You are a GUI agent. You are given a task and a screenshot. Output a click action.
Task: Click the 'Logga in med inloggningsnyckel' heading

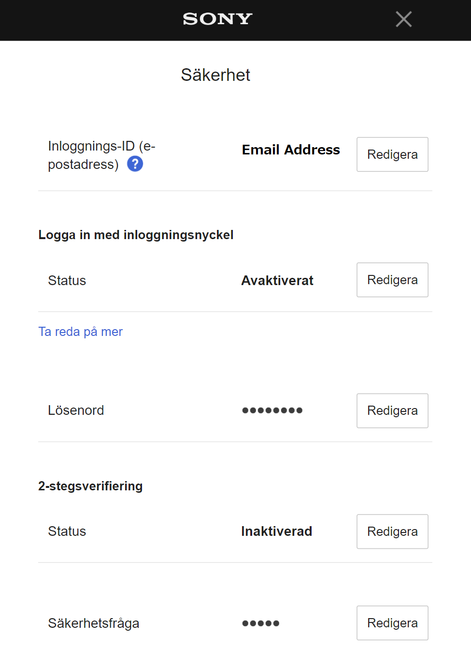point(136,235)
